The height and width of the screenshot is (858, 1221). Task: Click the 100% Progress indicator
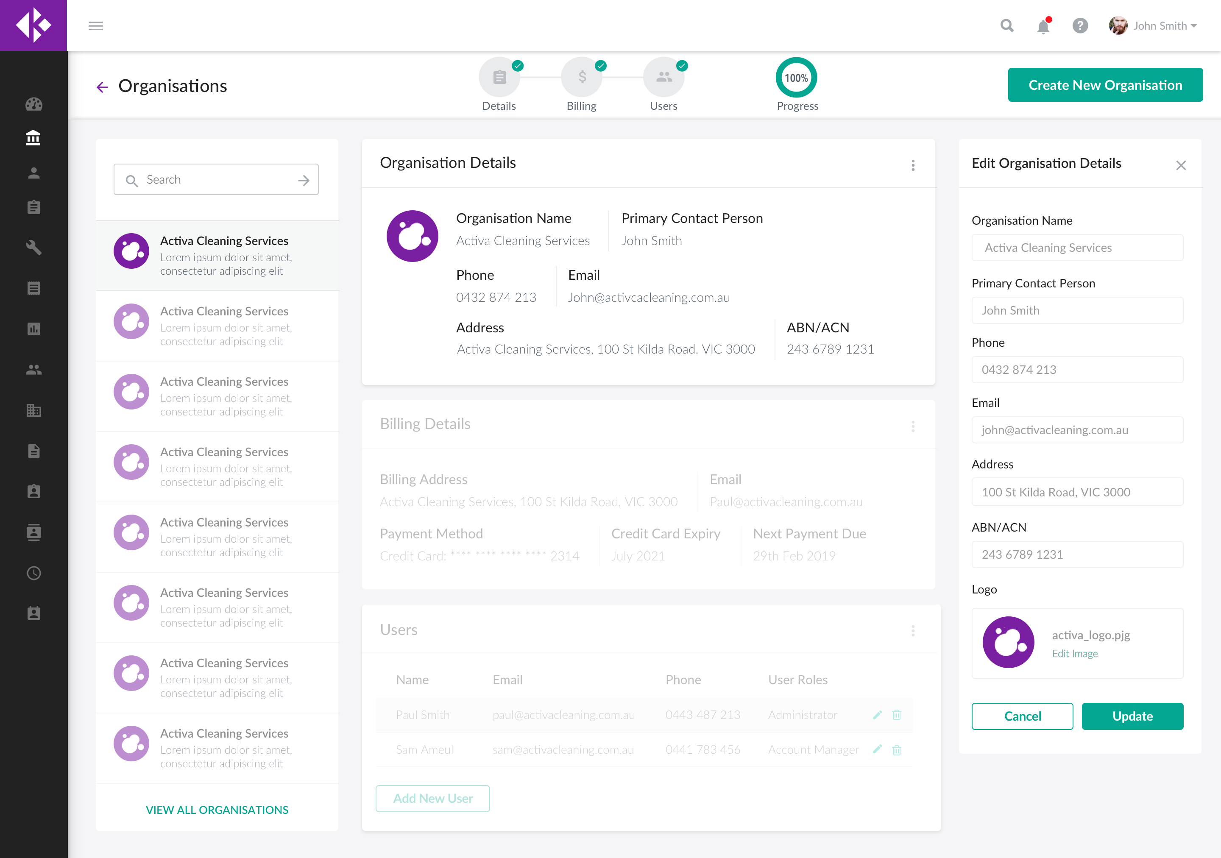tap(796, 78)
